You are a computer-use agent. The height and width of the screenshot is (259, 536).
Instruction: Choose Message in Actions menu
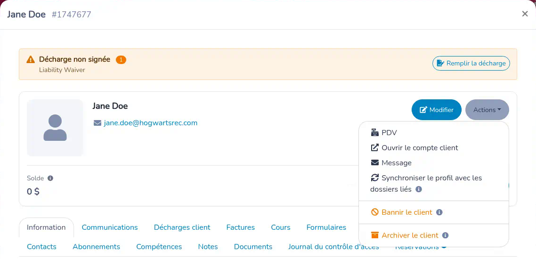point(433,162)
